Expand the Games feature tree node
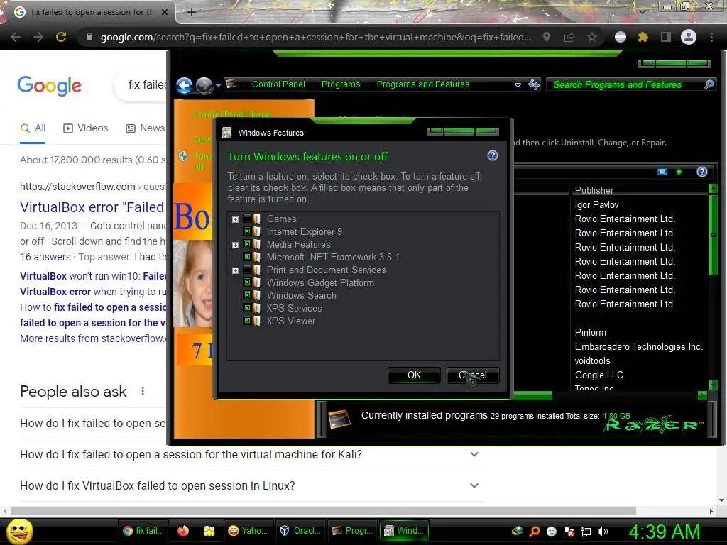Viewport: 727px width, 545px height. 235,220
